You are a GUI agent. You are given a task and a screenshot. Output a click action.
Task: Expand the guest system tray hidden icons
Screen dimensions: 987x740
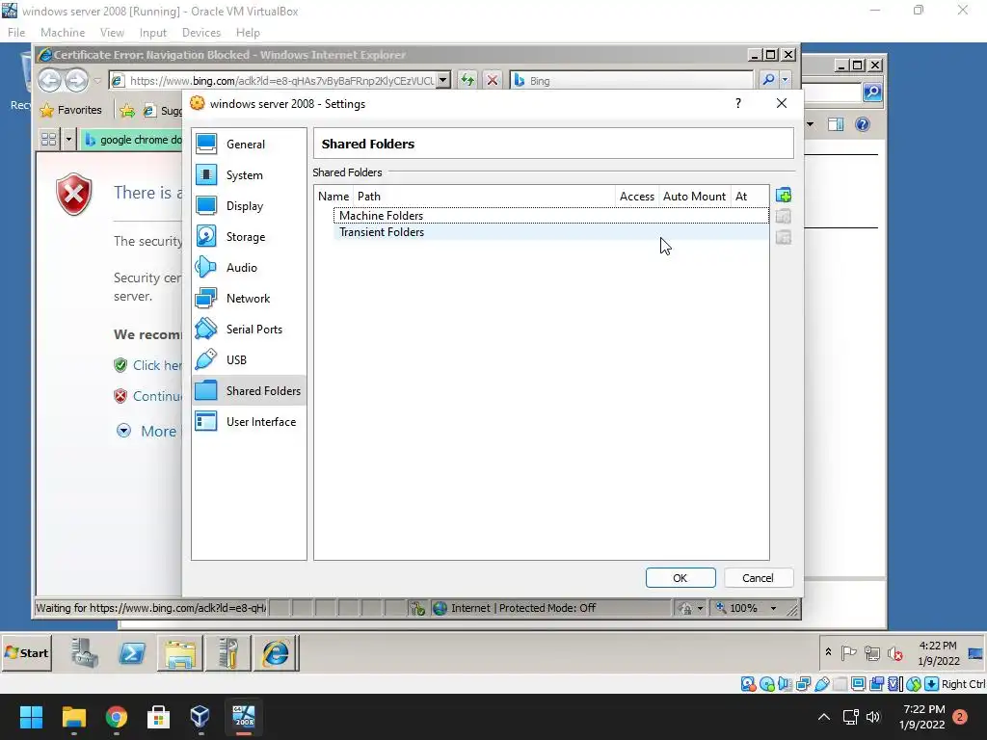coord(828,652)
